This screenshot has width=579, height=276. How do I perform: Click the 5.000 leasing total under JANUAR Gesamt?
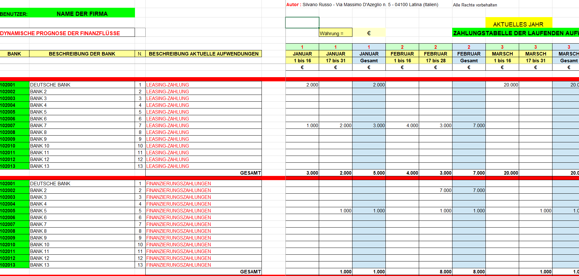point(378,173)
